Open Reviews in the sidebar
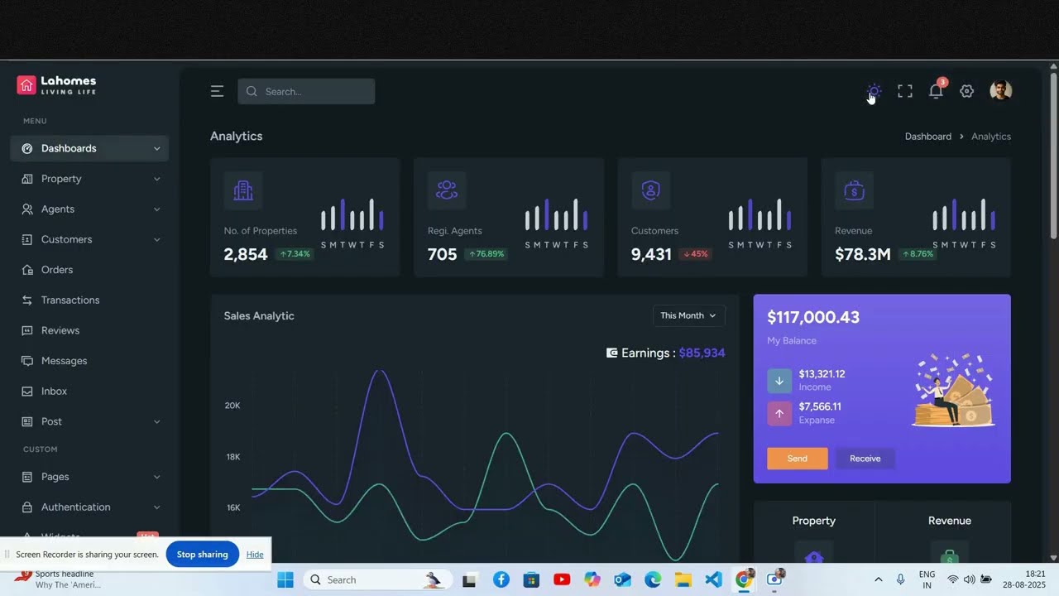Screen dimensions: 1059x596 point(89,330)
